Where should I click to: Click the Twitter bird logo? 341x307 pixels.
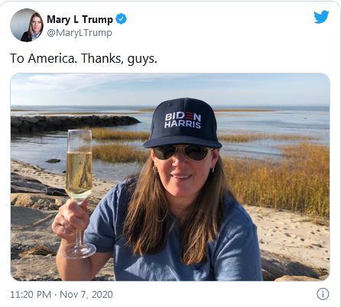tap(321, 17)
